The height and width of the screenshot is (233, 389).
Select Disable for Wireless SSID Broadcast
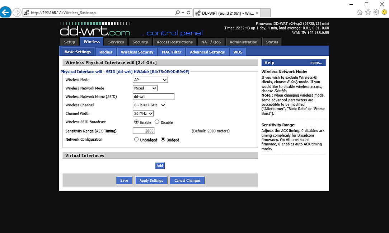coord(157,122)
